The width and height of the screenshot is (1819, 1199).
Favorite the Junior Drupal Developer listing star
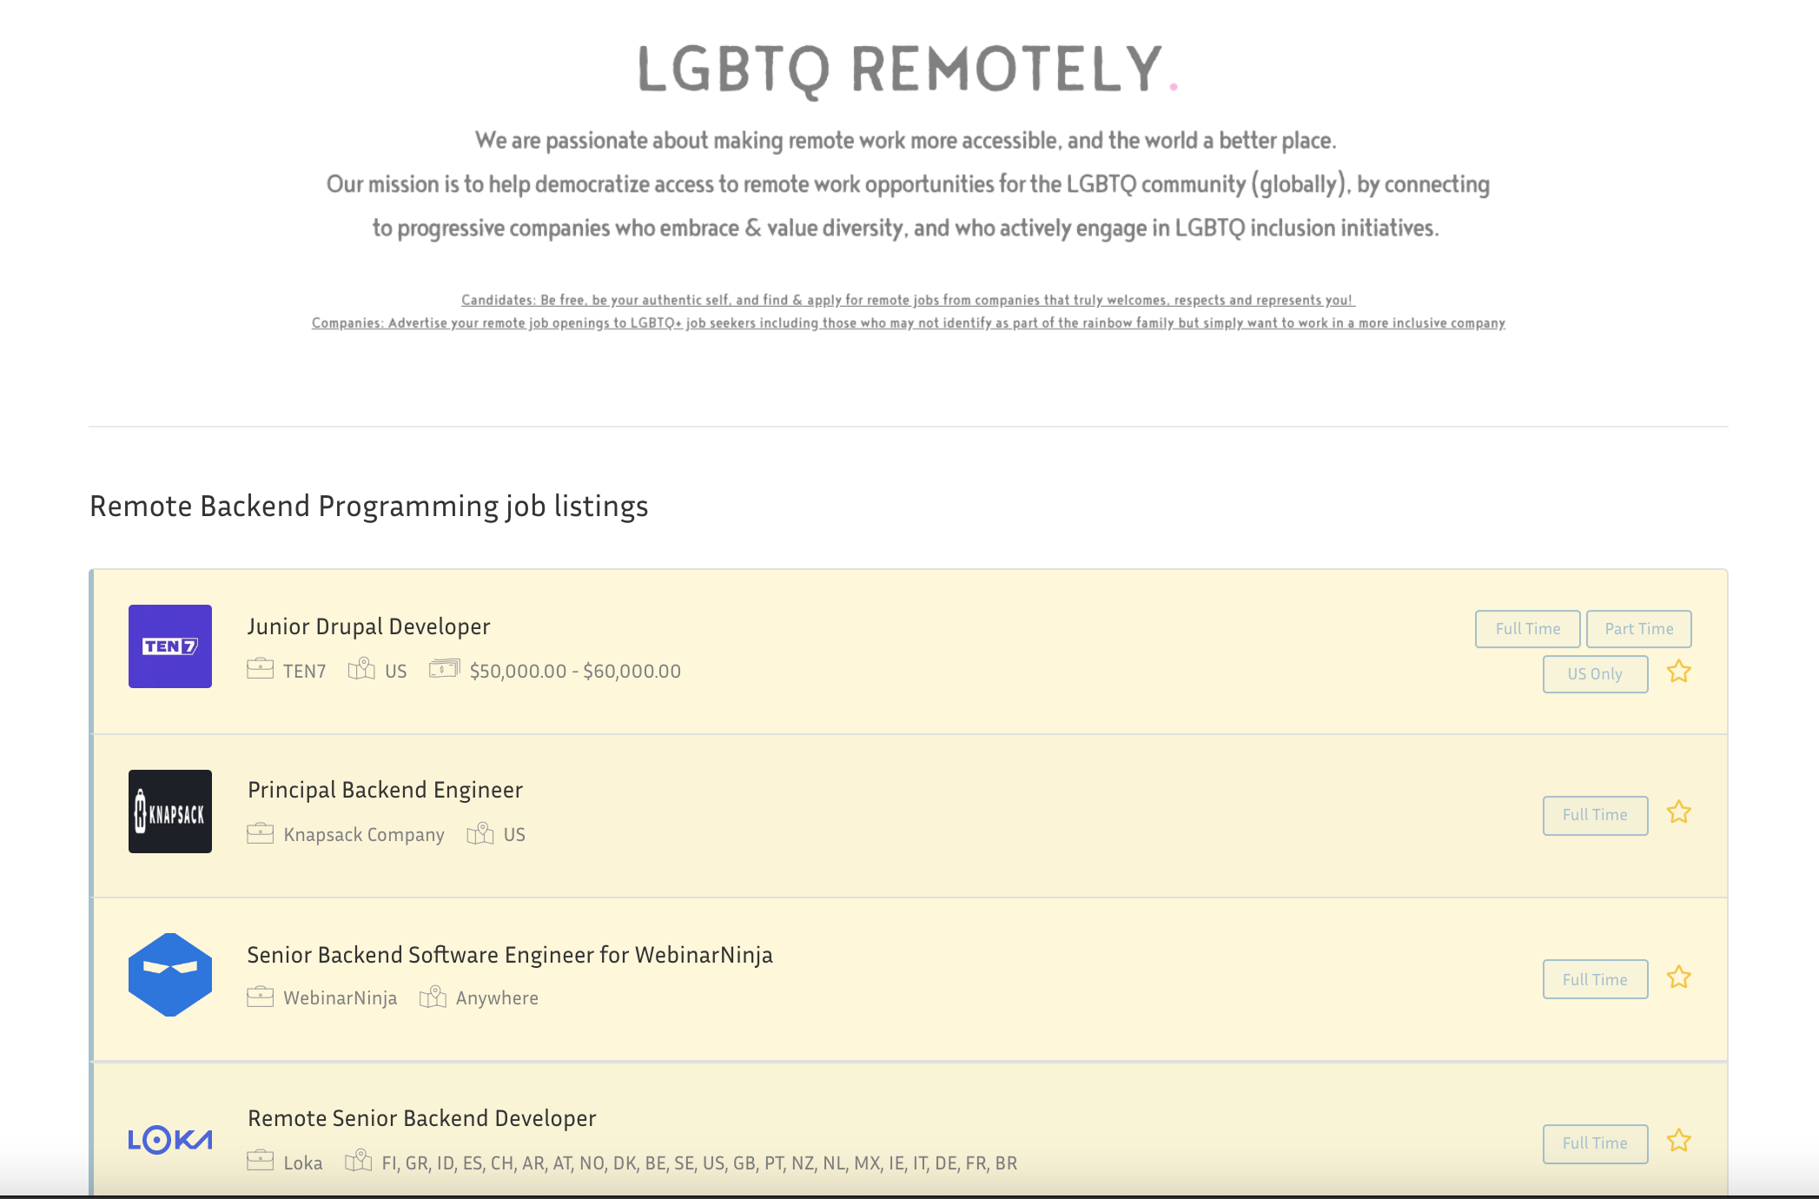(1679, 672)
